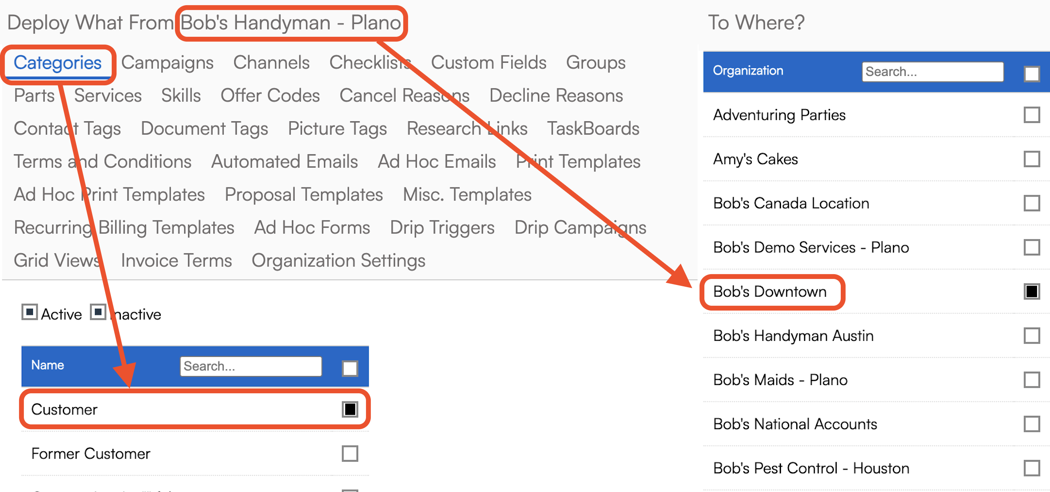The image size is (1050, 492).
Task: Select the Offer Codes tab
Action: click(x=270, y=96)
